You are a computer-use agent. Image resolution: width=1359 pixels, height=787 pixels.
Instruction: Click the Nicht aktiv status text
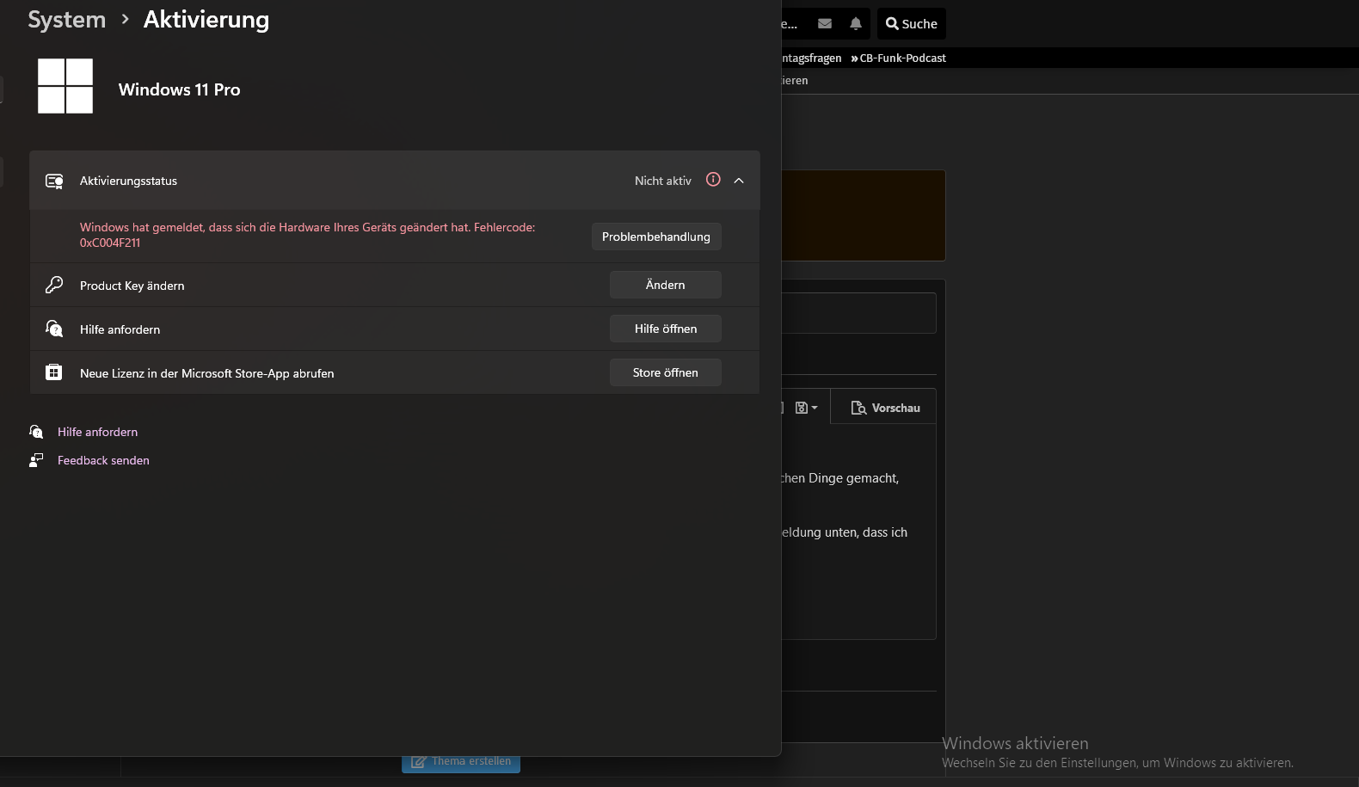(x=663, y=181)
